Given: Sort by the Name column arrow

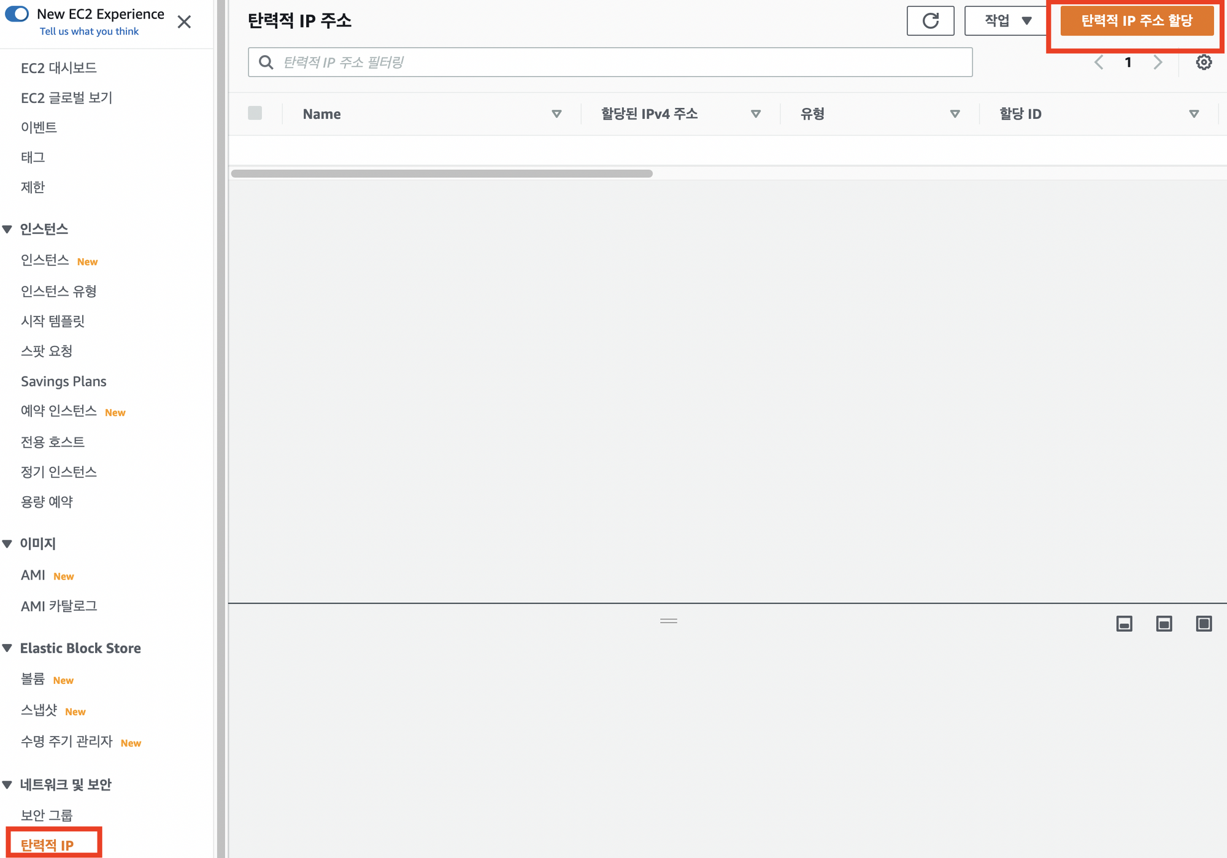Looking at the screenshot, I should [x=556, y=113].
